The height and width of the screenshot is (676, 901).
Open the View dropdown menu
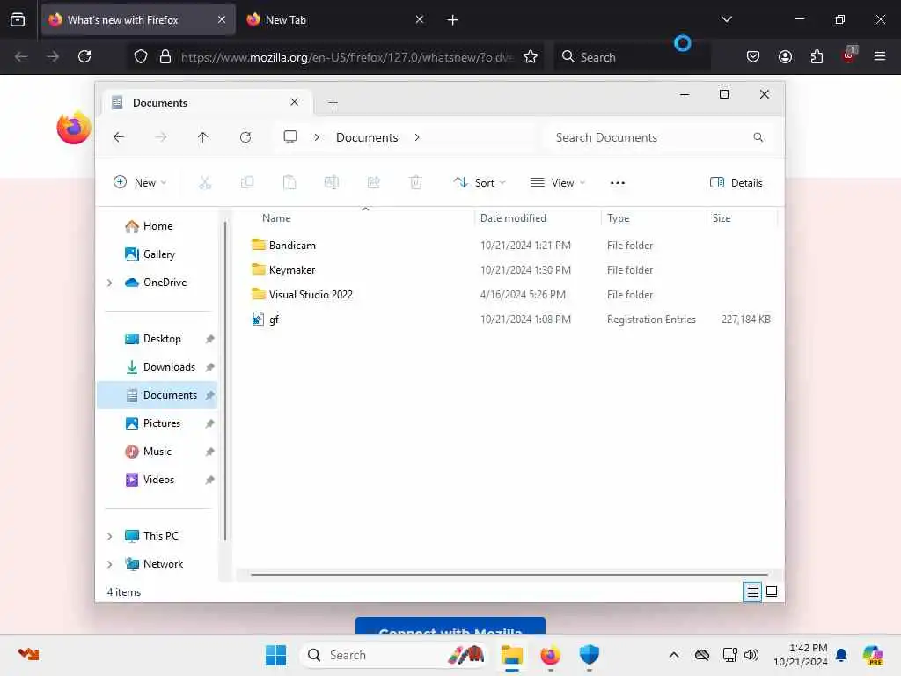[x=557, y=183]
